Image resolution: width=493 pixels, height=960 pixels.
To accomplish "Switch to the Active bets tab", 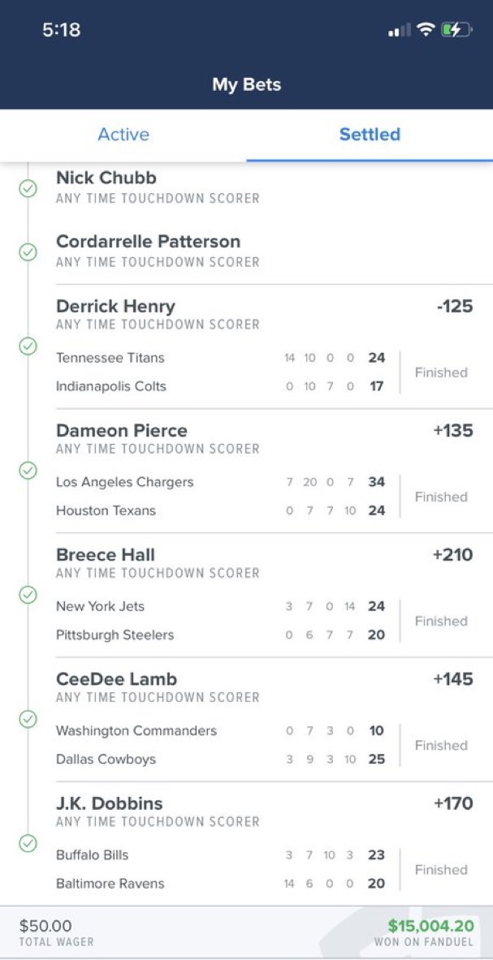I will (123, 135).
